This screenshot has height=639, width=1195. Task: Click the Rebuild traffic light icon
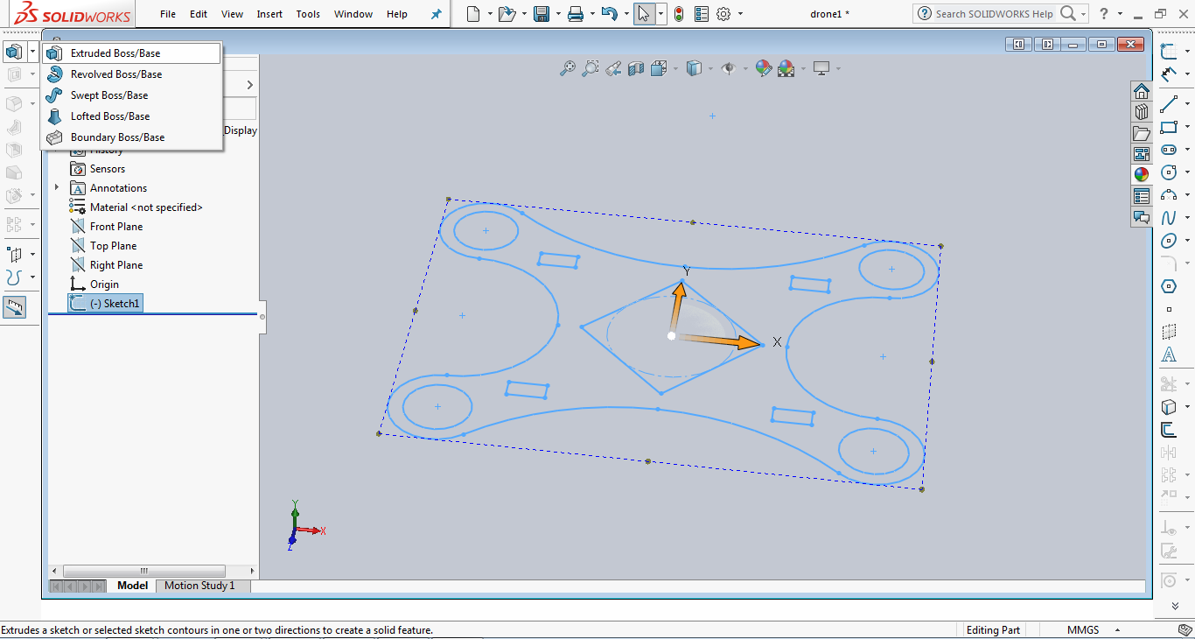[679, 14]
